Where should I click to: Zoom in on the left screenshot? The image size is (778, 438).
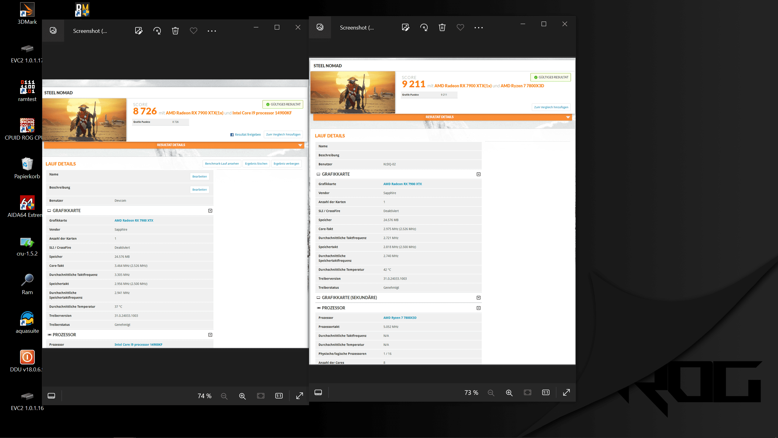click(x=242, y=396)
